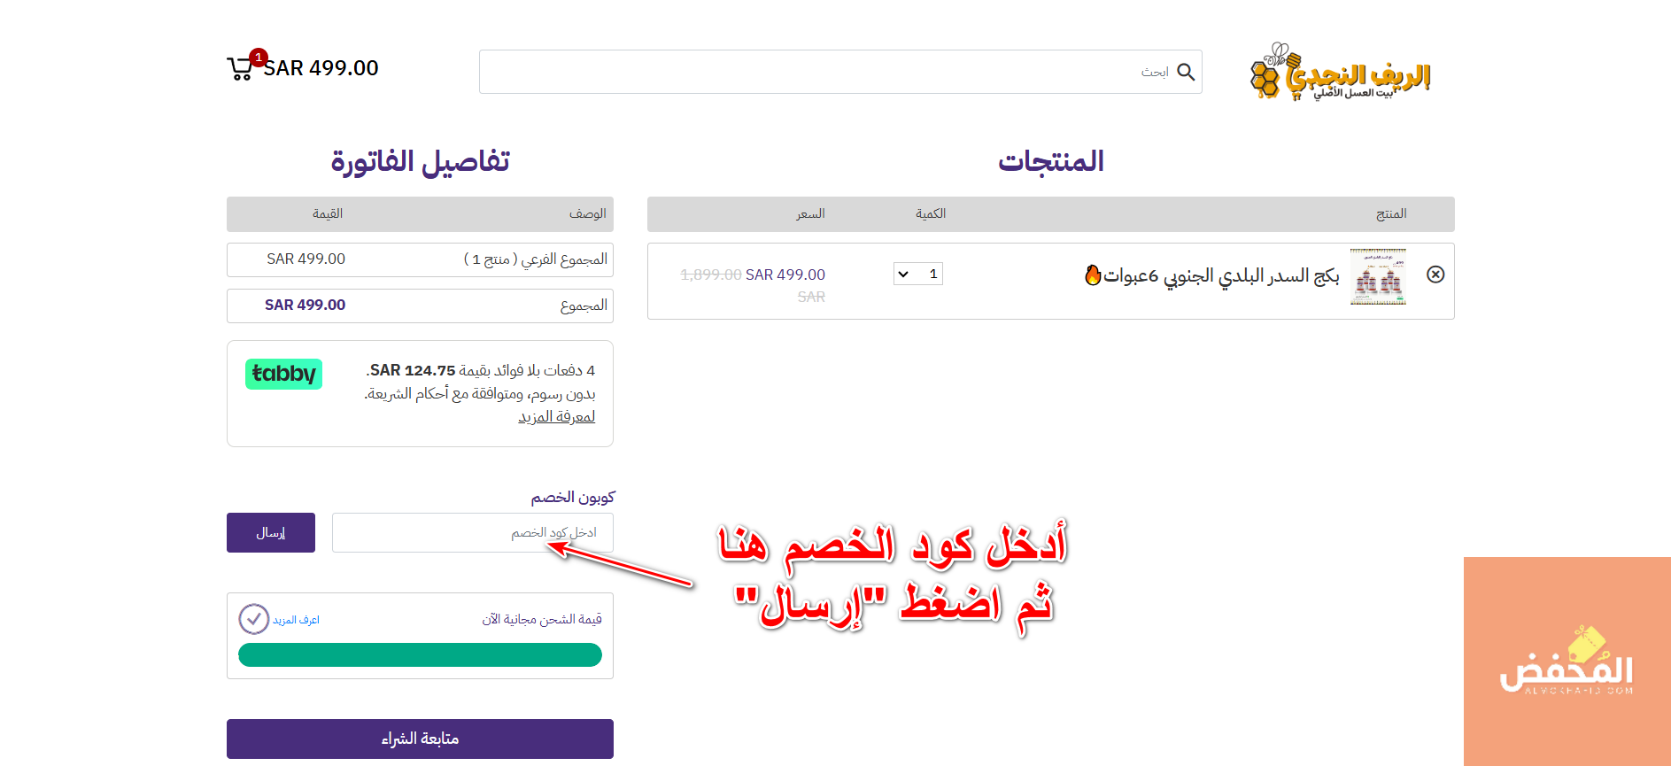This screenshot has height=766, width=1671.
Task: Click the SAR 499.00 cart total
Action: [x=321, y=68]
